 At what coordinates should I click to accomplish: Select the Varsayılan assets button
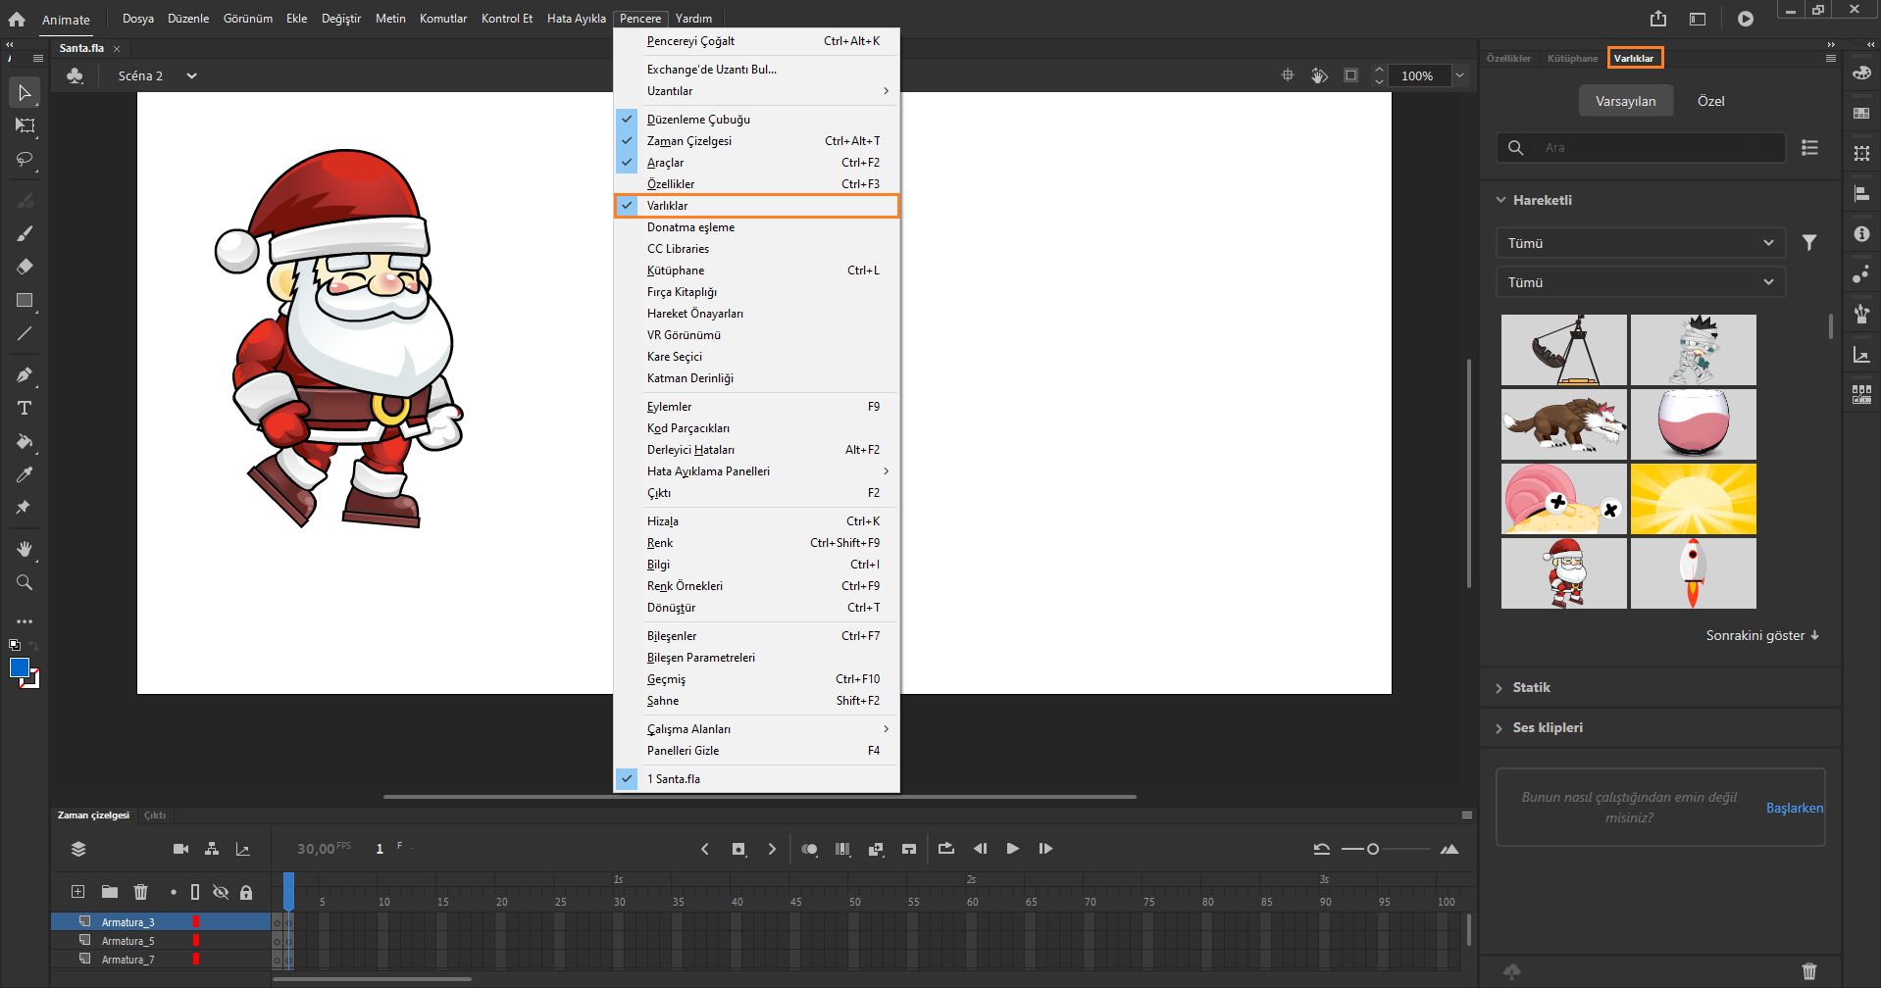[1625, 101]
